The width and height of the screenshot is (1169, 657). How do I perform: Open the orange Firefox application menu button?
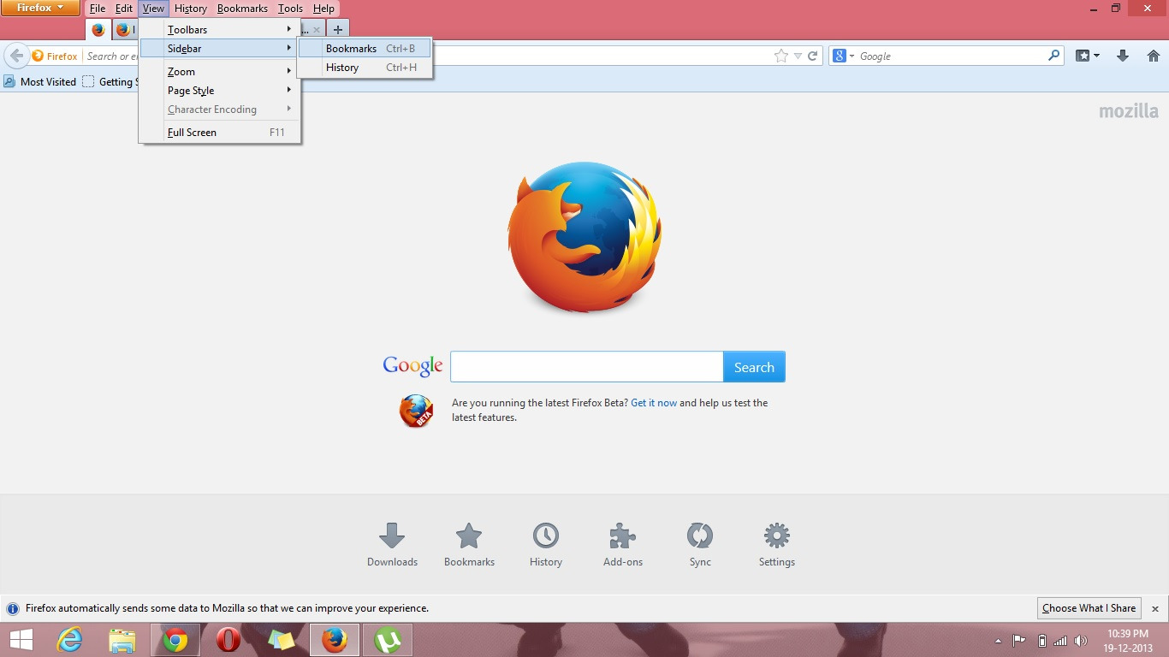[40, 9]
